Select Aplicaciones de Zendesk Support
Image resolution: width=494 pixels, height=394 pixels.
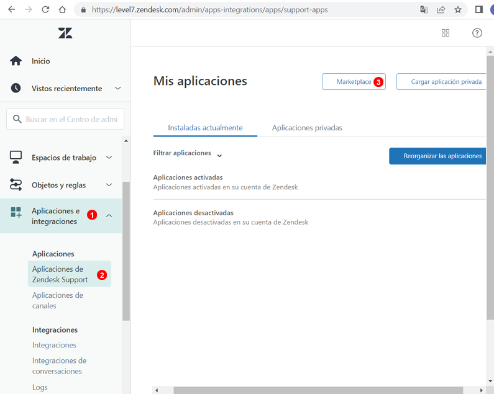pos(70,274)
